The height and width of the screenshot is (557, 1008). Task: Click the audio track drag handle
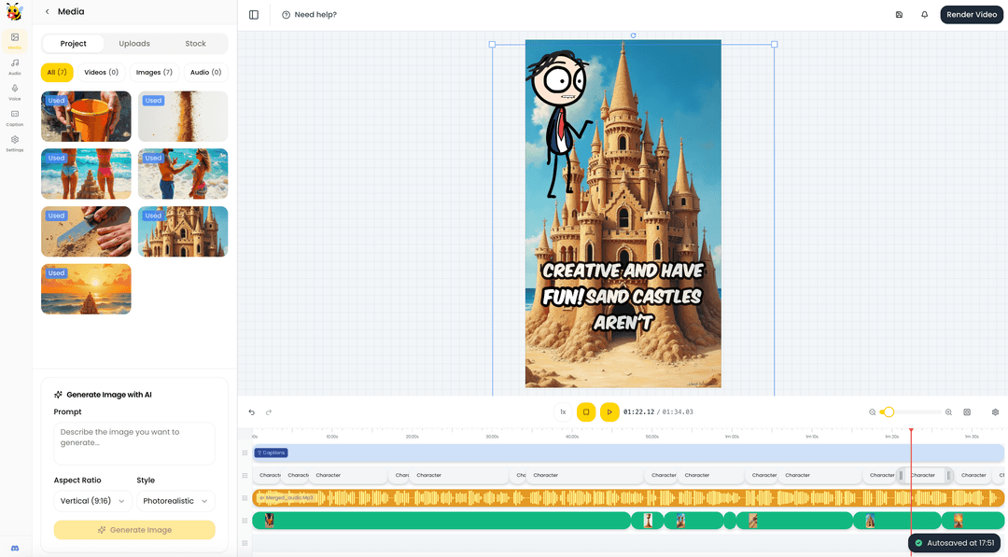(245, 498)
